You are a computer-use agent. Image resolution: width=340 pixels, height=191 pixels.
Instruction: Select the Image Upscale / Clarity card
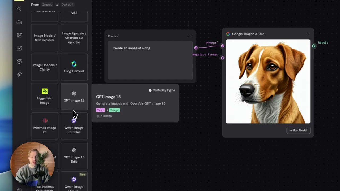tap(45, 67)
